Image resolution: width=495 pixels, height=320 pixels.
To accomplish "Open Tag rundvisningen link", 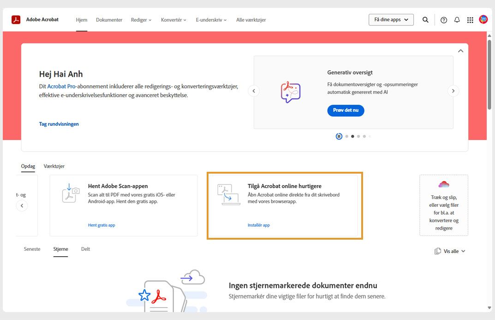I will click(59, 124).
